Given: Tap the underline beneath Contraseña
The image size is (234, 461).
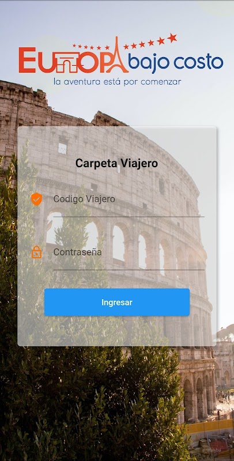Looking at the screenshot, I should (x=129, y=270).
